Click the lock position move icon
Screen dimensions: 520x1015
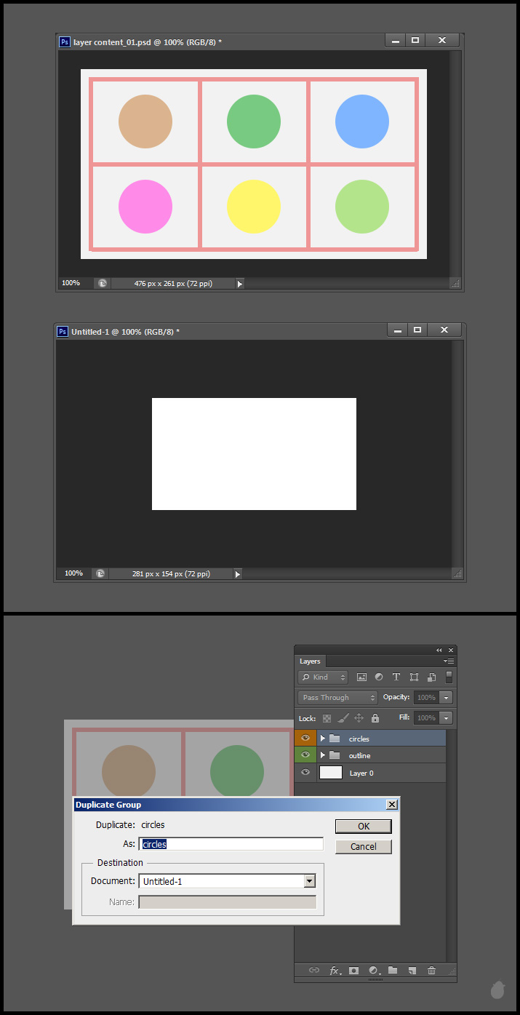(x=359, y=718)
